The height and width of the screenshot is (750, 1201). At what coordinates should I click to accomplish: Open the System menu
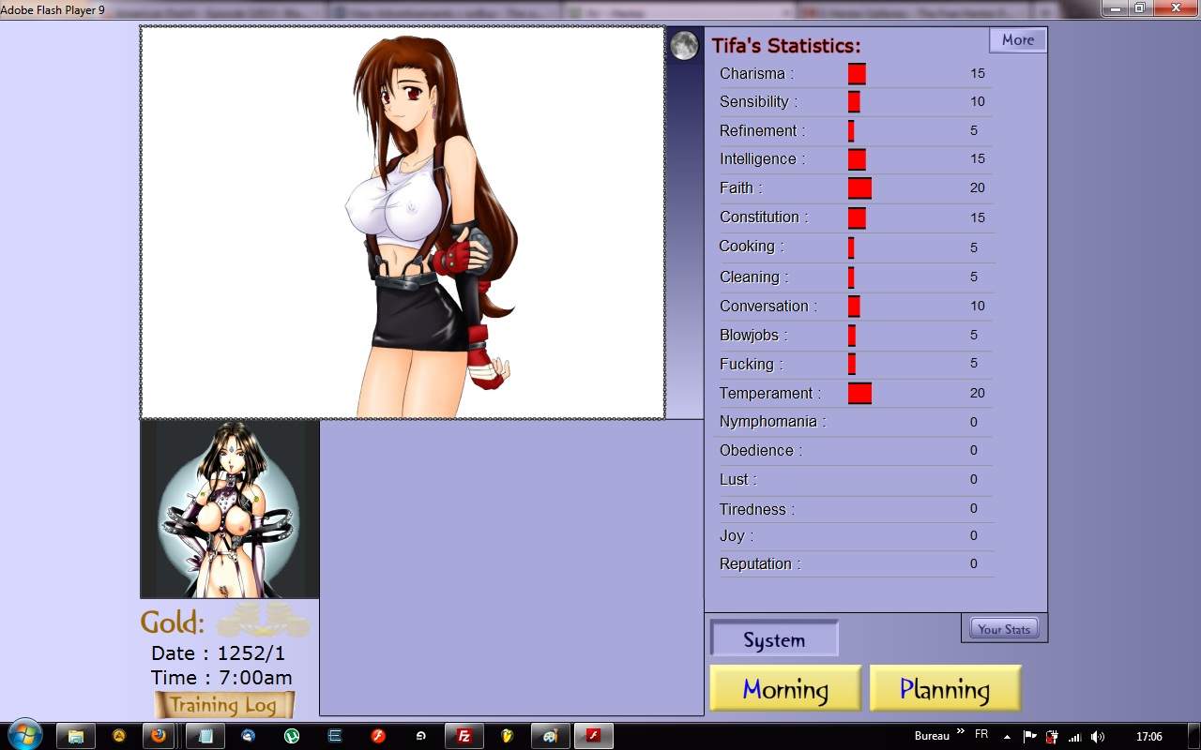774,639
